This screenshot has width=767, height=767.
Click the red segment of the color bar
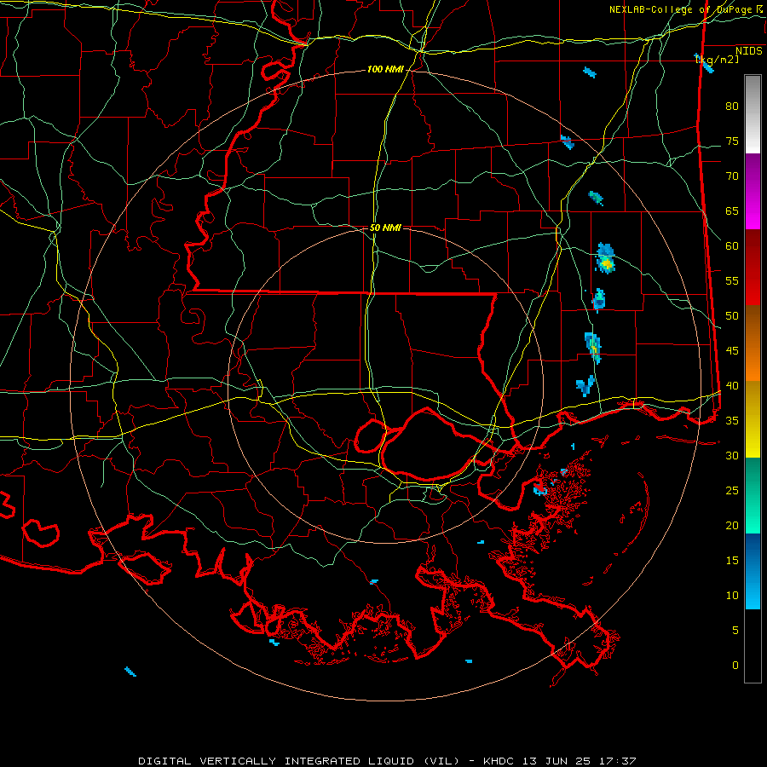[753, 268]
